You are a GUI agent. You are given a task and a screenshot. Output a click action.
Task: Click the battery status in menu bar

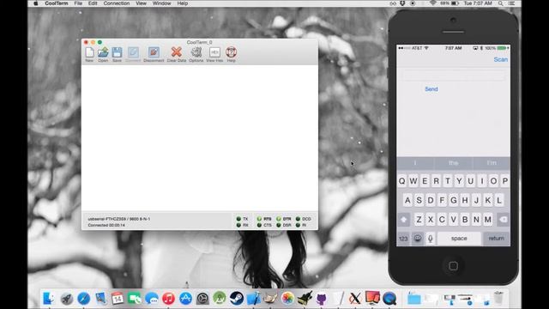click(449, 3)
